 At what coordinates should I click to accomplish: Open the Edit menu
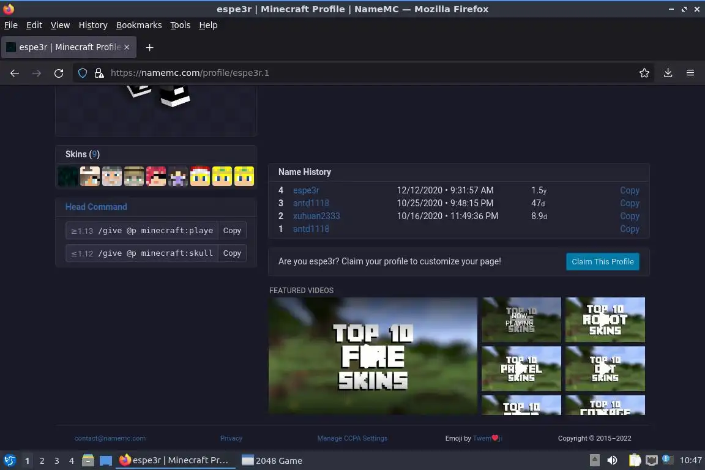pyautogui.click(x=34, y=25)
